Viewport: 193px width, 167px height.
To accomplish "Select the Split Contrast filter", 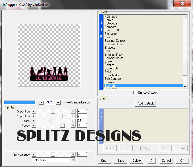I will (143, 78).
